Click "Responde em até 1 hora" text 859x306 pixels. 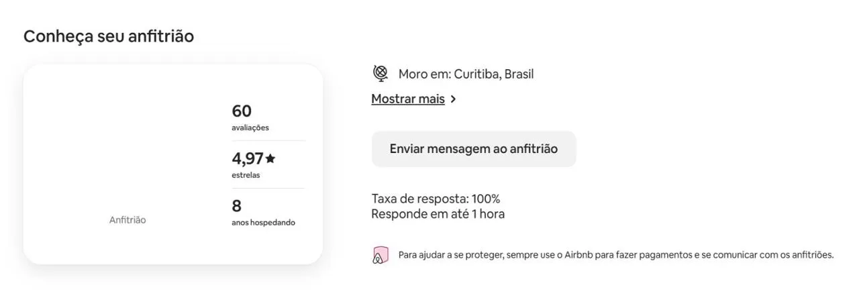tap(438, 214)
